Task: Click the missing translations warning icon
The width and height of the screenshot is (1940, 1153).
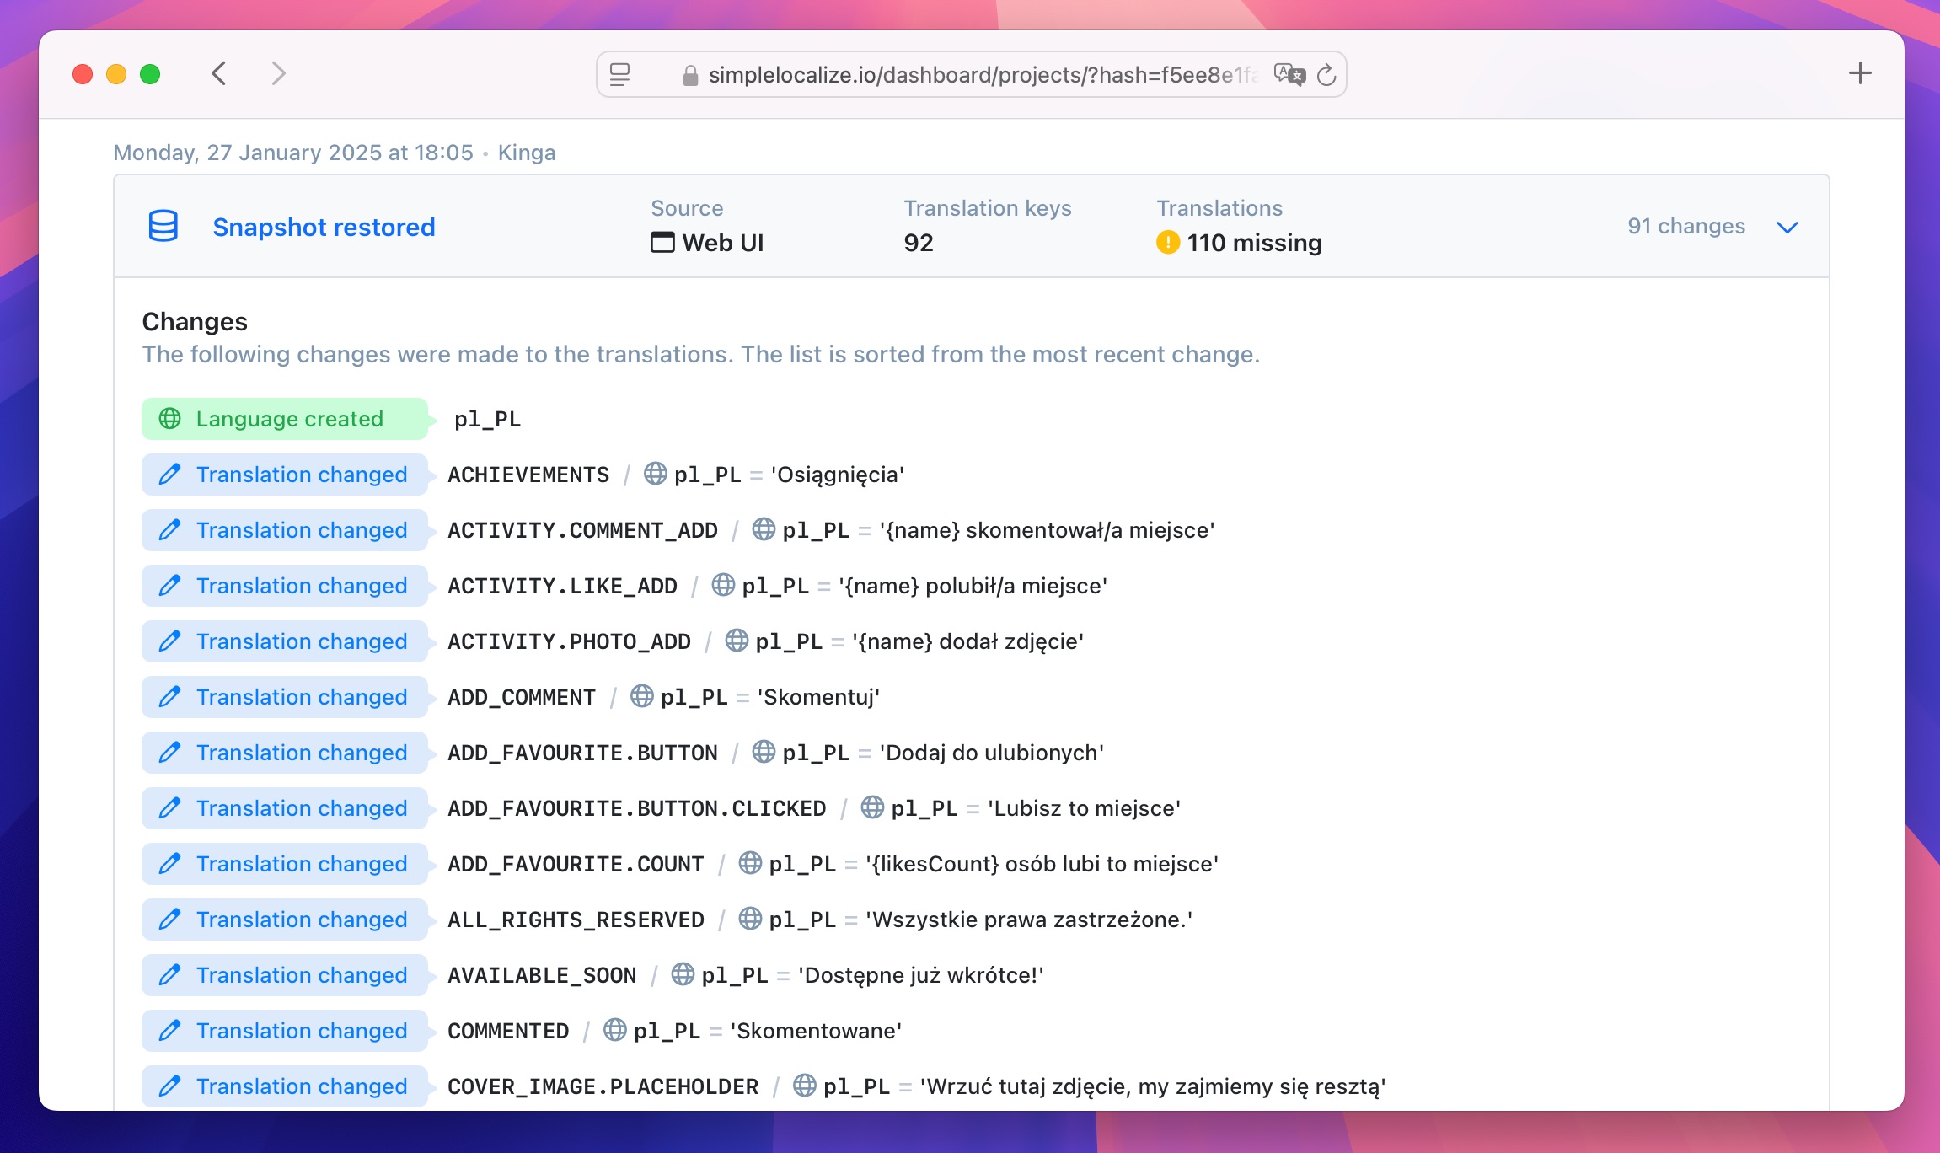Action: [1169, 243]
